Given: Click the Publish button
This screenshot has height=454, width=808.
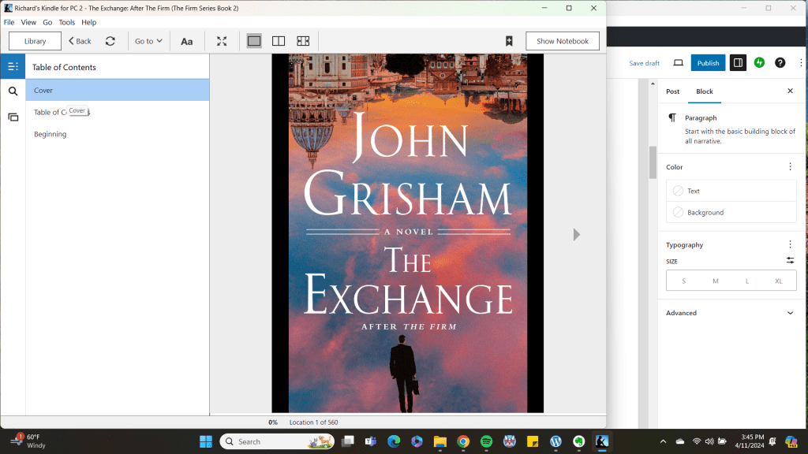Looking at the screenshot, I should (708, 63).
